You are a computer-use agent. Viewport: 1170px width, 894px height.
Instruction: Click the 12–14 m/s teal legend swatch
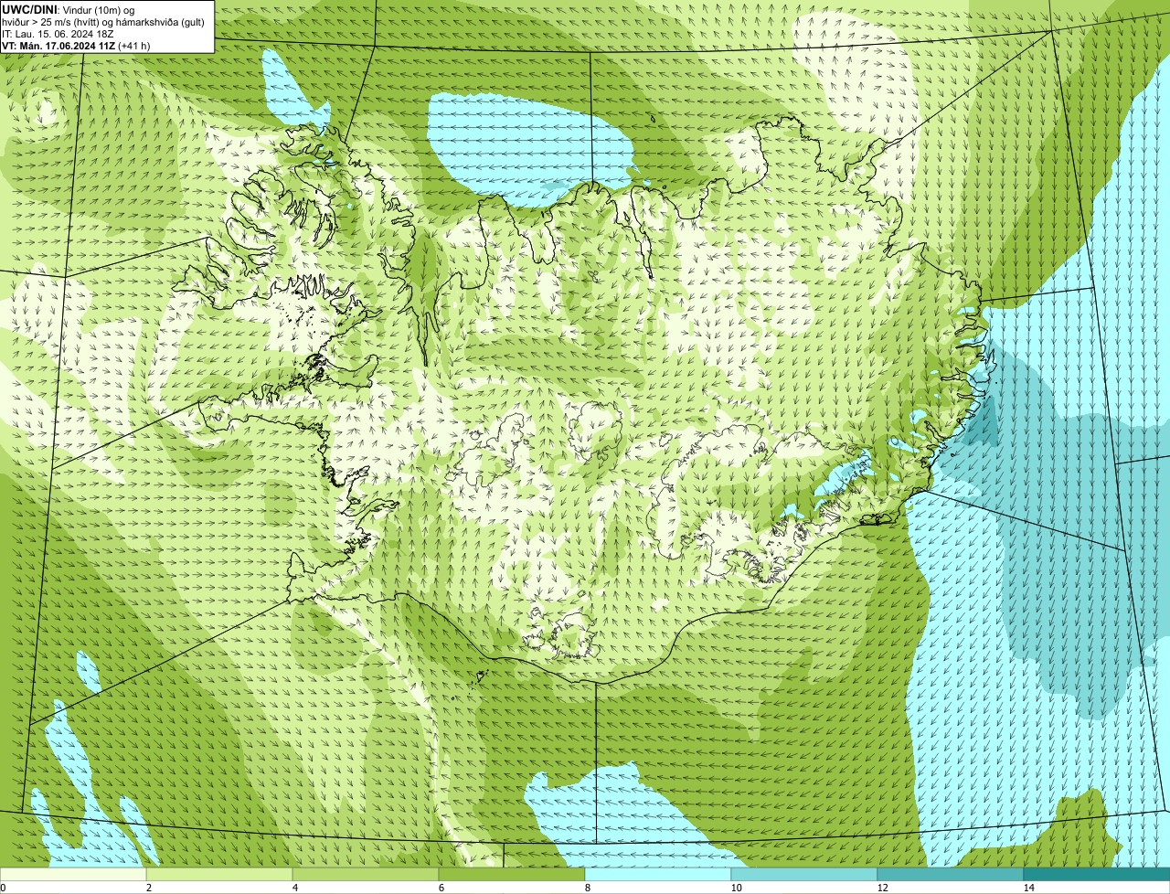pos(951,874)
